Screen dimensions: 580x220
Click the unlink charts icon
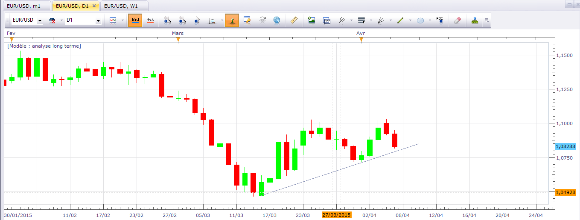[52, 20]
